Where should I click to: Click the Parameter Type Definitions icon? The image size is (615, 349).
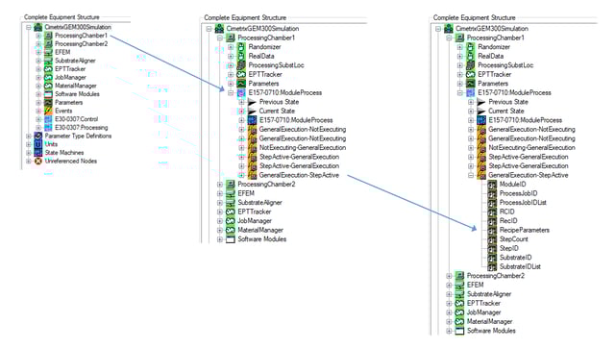(38, 136)
